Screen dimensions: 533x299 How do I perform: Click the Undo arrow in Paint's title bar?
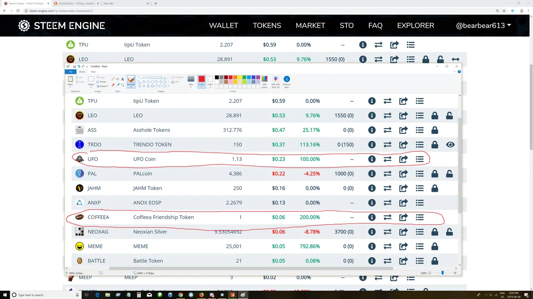tap(79, 66)
